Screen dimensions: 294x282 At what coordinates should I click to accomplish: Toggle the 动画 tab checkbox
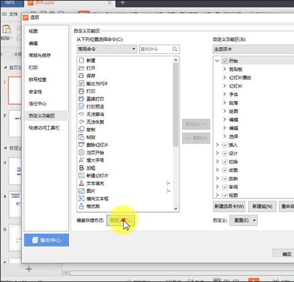[225, 170]
